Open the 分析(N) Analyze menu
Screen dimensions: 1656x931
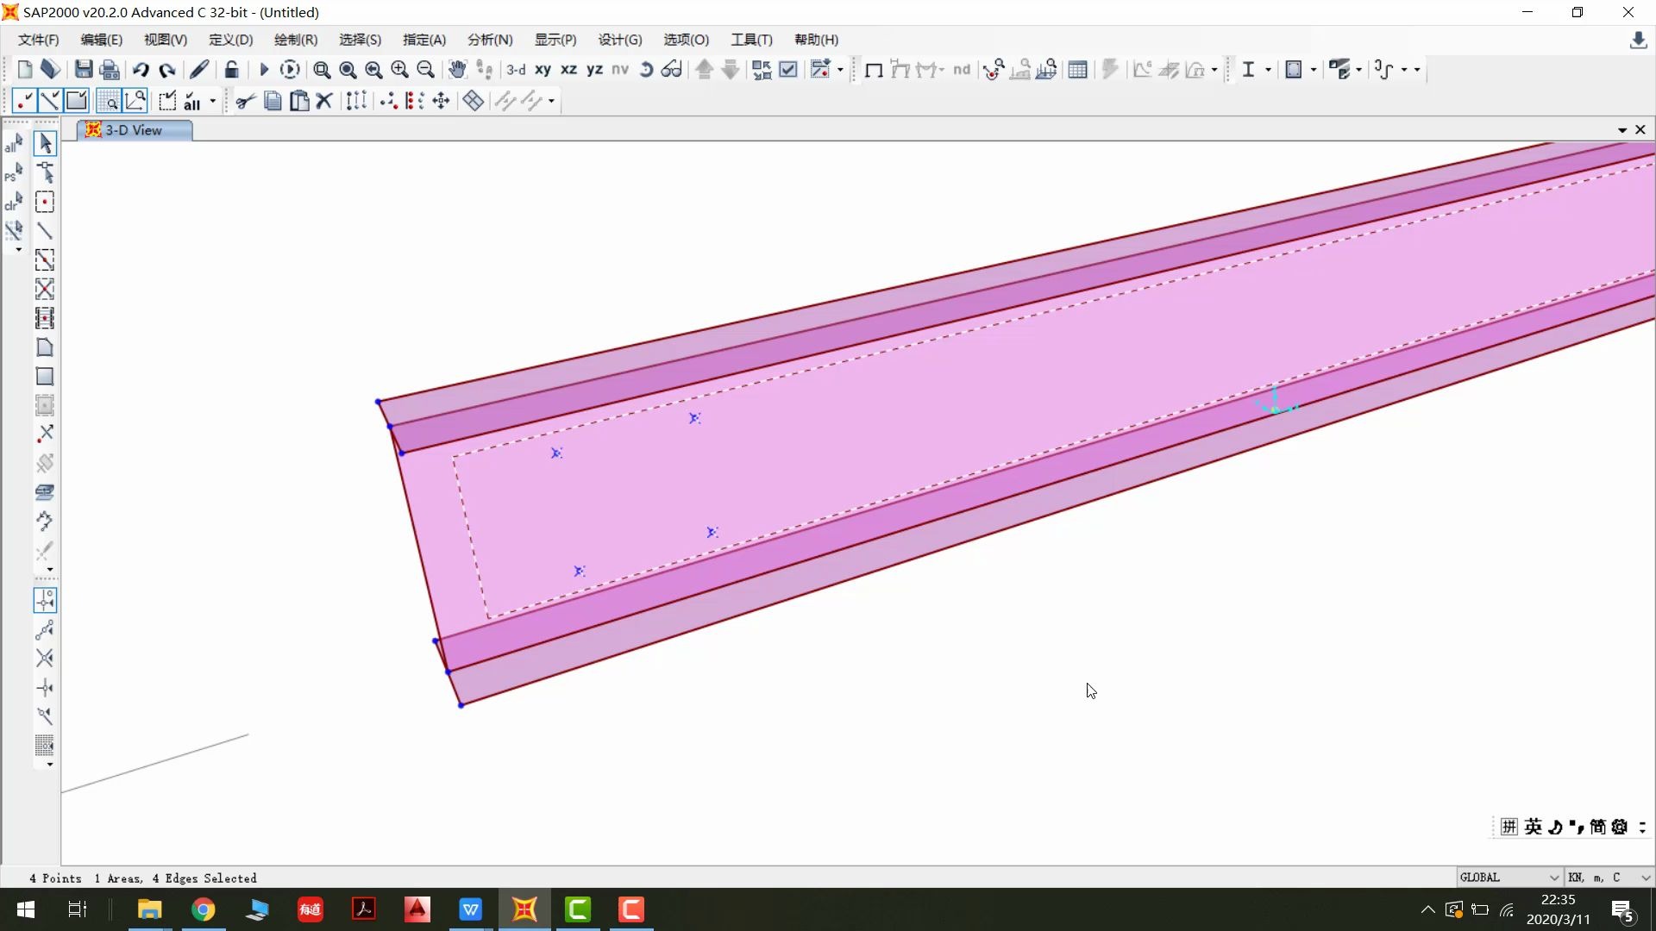[490, 40]
